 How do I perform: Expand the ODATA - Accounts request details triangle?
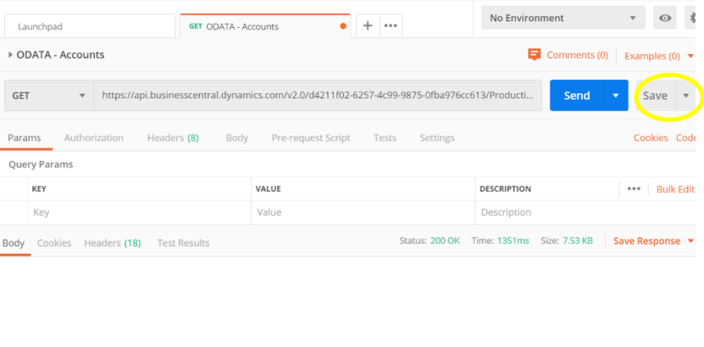10,55
